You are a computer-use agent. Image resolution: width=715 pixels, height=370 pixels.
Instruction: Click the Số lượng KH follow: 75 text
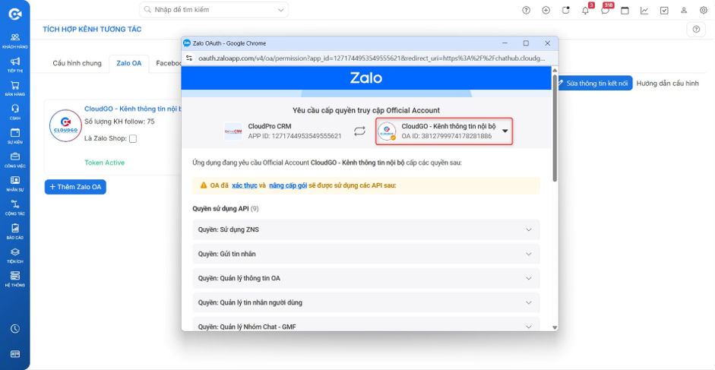[x=119, y=122]
